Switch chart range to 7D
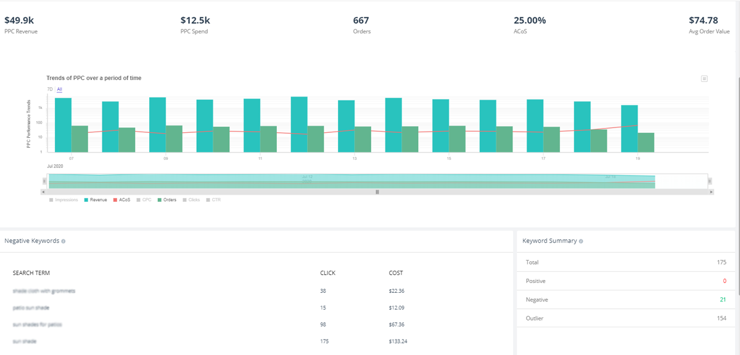The height and width of the screenshot is (355, 740). (x=49, y=89)
